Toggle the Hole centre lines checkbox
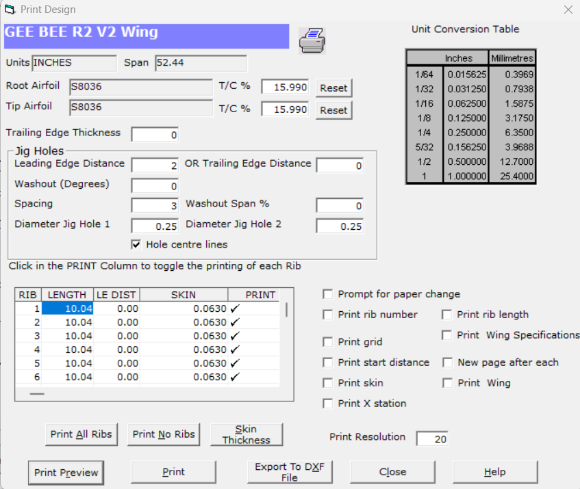The image size is (580, 489). coord(136,245)
